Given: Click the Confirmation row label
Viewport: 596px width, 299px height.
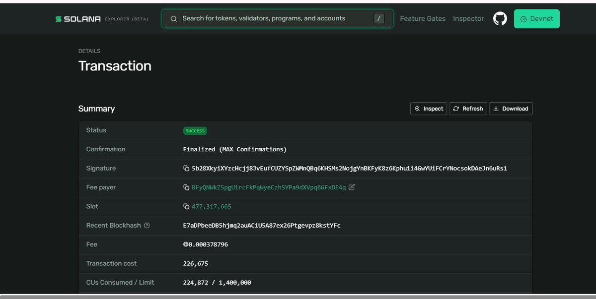Looking at the screenshot, I should [106, 149].
